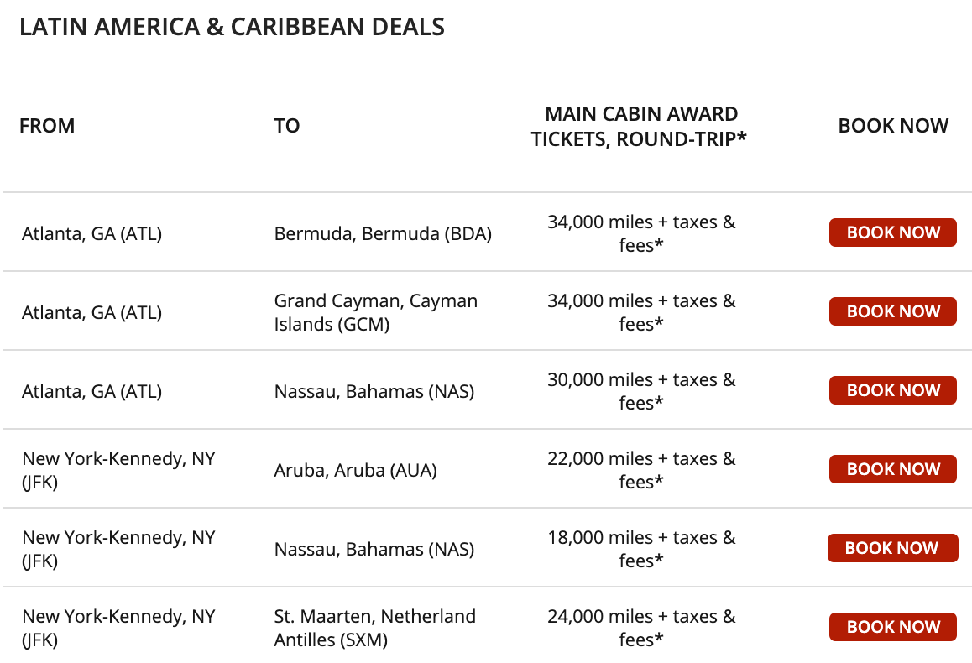The width and height of the screenshot is (972, 663).
Task: Select the 22,000 miles fare text
Action: tap(641, 470)
